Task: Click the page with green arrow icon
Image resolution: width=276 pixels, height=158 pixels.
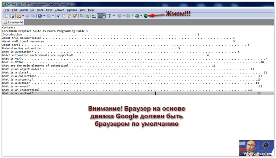Action: (87, 16)
